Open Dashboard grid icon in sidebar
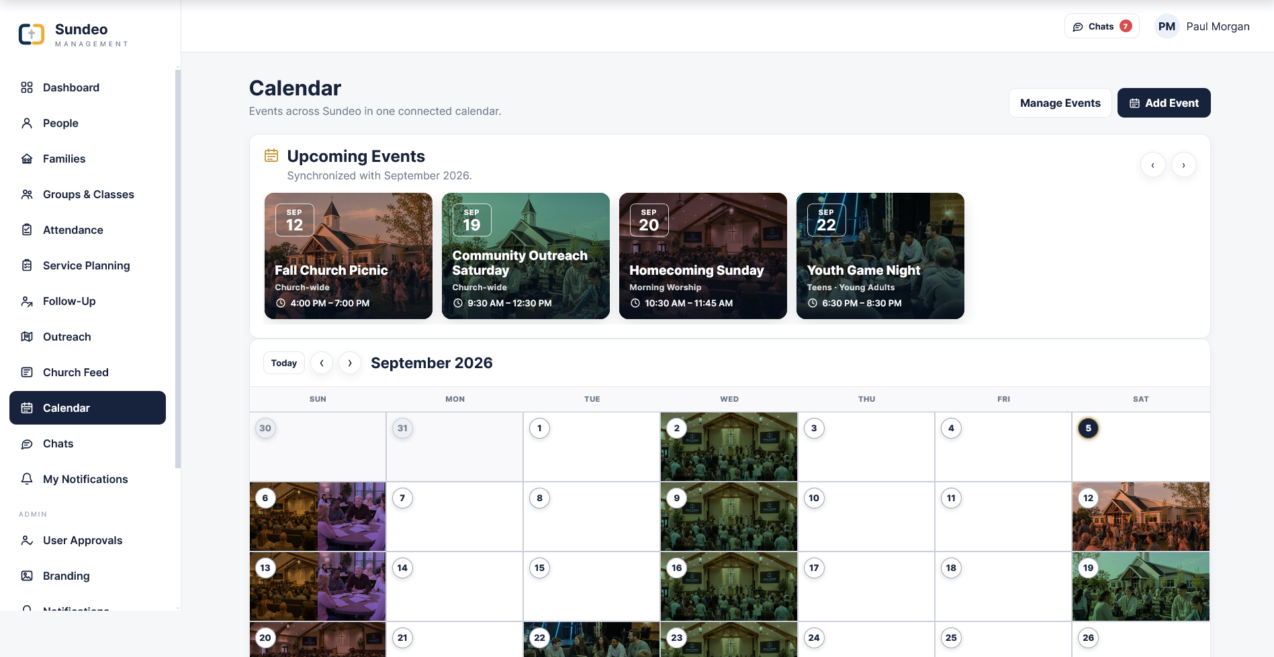Screen dimensions: 1274x657 tap(27, 87)
